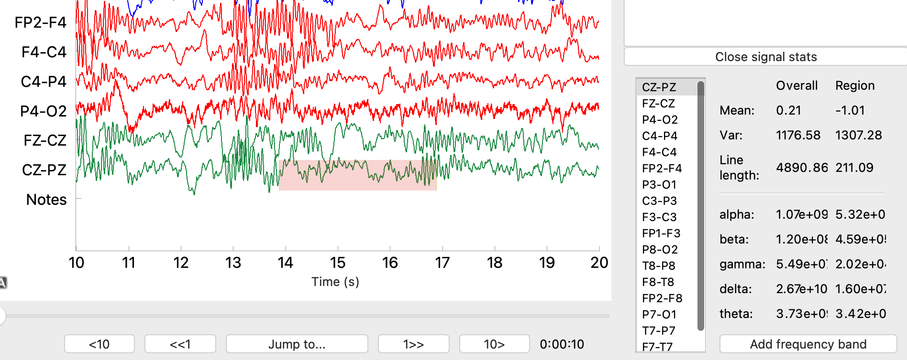
Task: Skip forward 10 seconds with 10> button
Action: point(494,344)
